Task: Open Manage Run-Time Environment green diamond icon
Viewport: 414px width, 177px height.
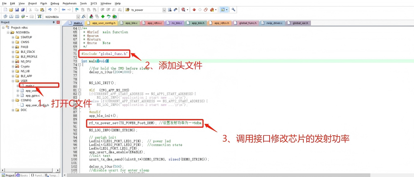Action: (103, 17)
